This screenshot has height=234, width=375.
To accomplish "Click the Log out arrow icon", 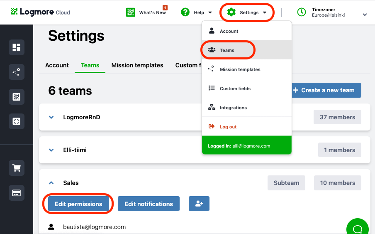I will (x=212, y=126).
